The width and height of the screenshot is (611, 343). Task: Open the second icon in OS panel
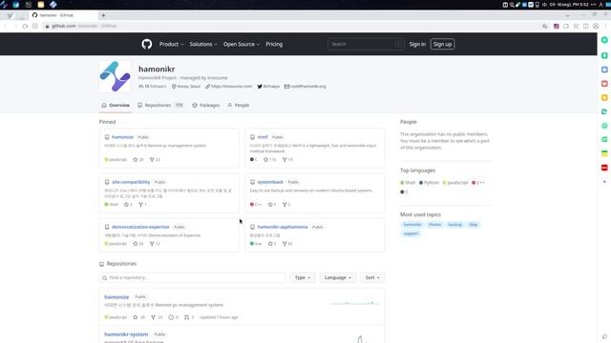coord(16,5)
